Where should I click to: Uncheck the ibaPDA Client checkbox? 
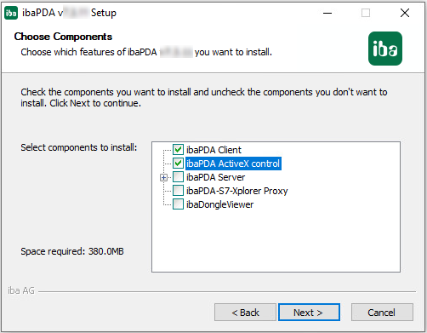178,150
